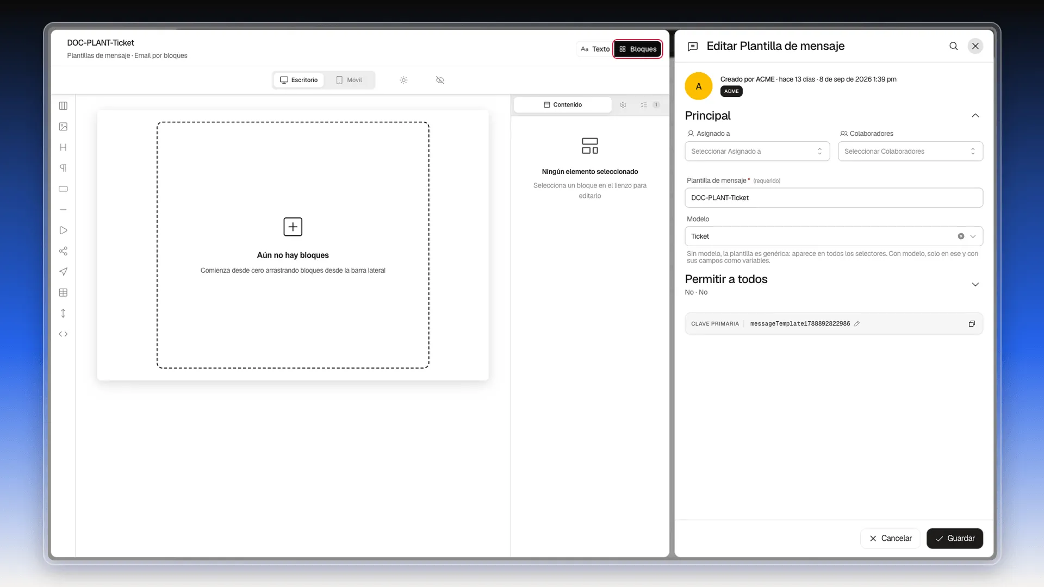
Task: Open the Modelo dropdown chevron
Action: point(973,236)
